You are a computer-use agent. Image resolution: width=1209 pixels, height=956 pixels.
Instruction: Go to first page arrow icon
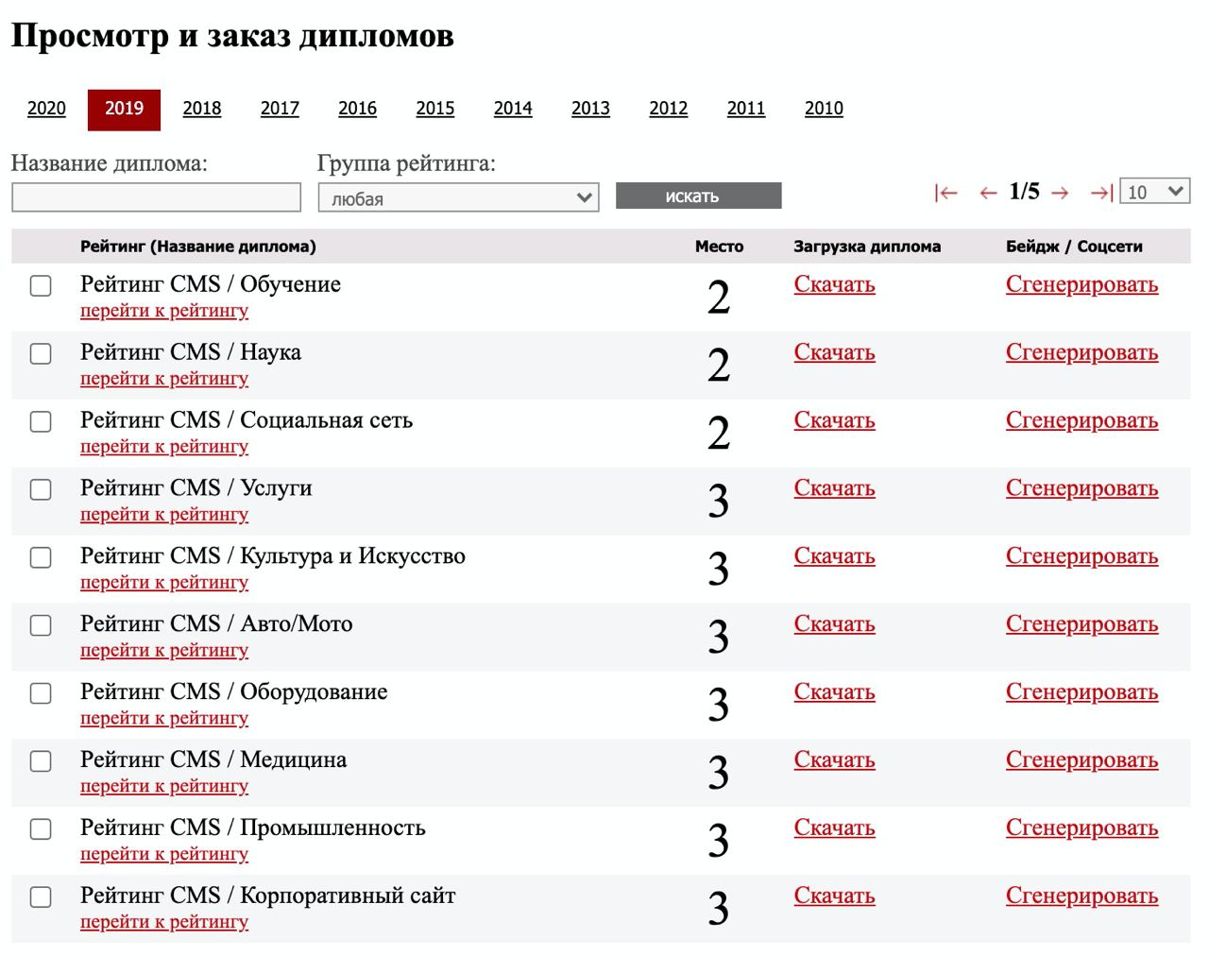click(945, 193)
